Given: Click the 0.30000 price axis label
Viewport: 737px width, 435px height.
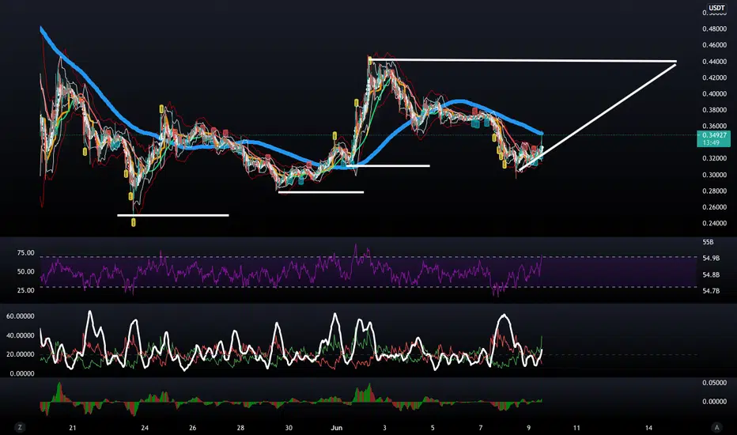Looking at the screenshot, I should (x=714, y=175).
